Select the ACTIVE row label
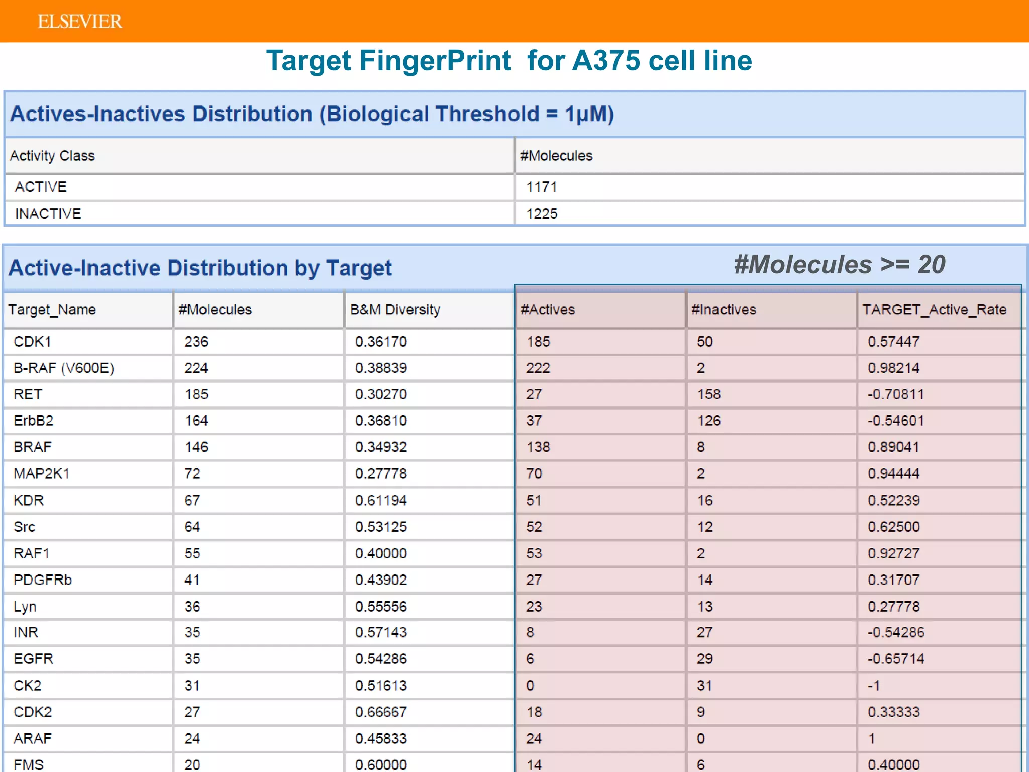1029x772 pixels. pyautogui.click(x=41, y=187)
